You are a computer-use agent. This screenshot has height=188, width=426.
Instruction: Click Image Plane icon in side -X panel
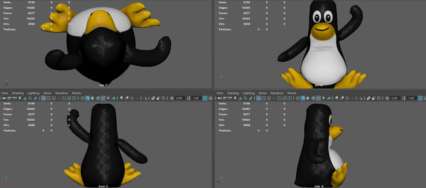point(240,98)
